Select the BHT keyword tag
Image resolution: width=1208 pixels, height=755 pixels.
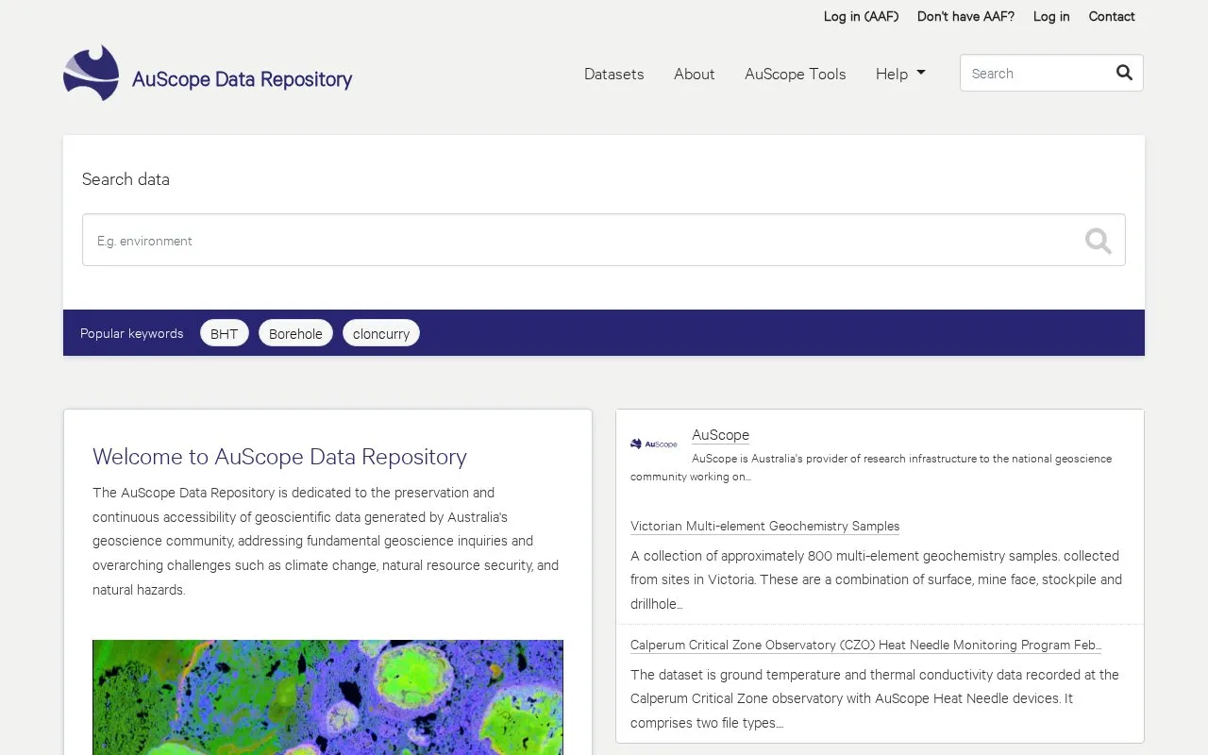(225, 333)
